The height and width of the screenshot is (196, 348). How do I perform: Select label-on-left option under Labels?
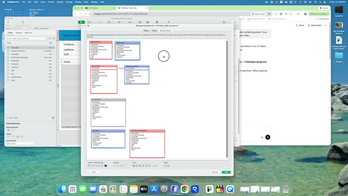coord(17,137)
